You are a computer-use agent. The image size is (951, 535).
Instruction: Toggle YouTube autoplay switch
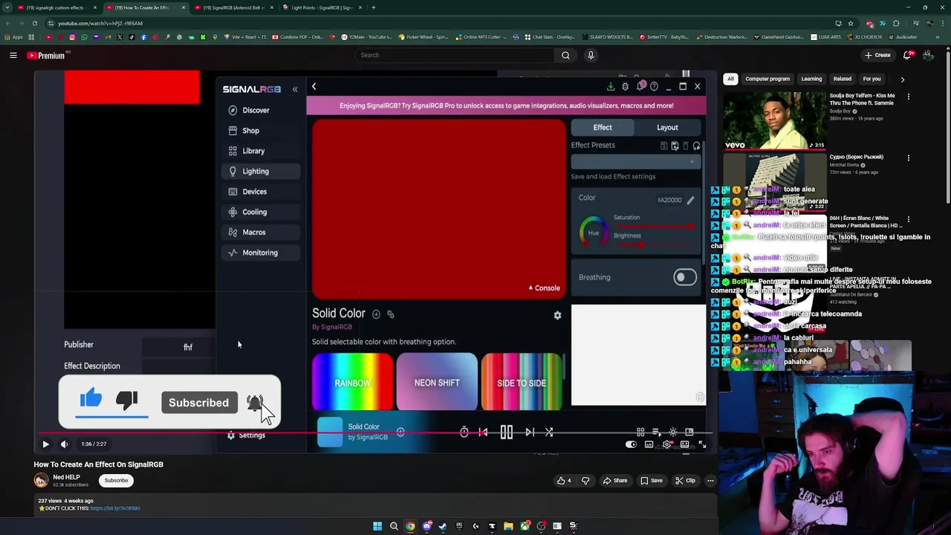pos(631,444)
